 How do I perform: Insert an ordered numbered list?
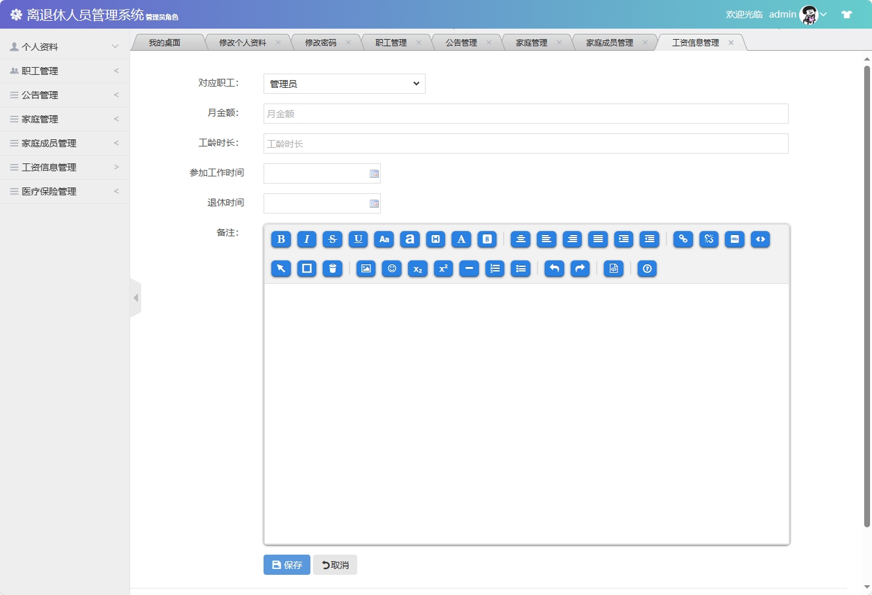[x=495, y=269]
